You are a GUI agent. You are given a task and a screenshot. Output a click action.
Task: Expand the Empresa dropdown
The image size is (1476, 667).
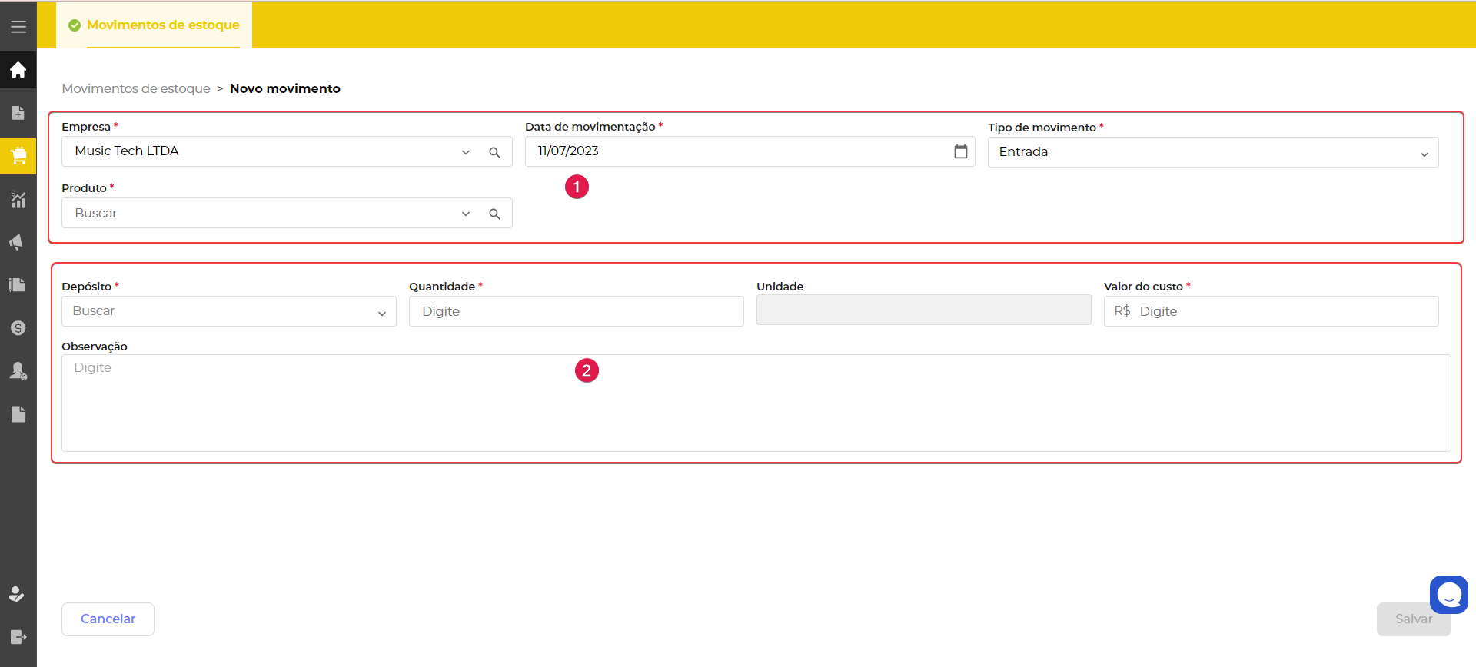coord(466,152)
